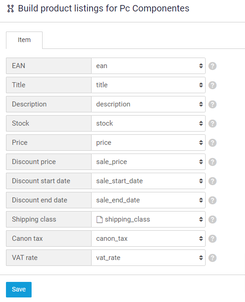Change the sale_start_date dropdown selection
The image size is (245, 302).
(x=148, y=181)
